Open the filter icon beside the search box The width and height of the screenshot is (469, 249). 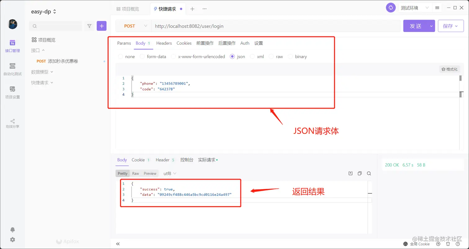coord(89,26)
